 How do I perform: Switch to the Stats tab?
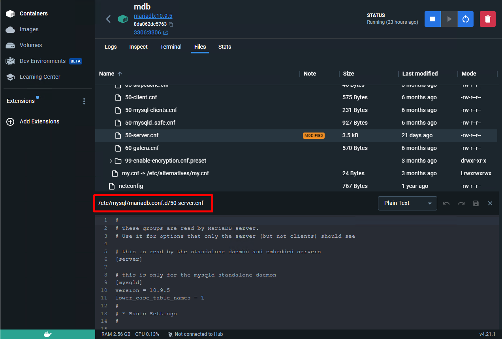pos(225,47)
